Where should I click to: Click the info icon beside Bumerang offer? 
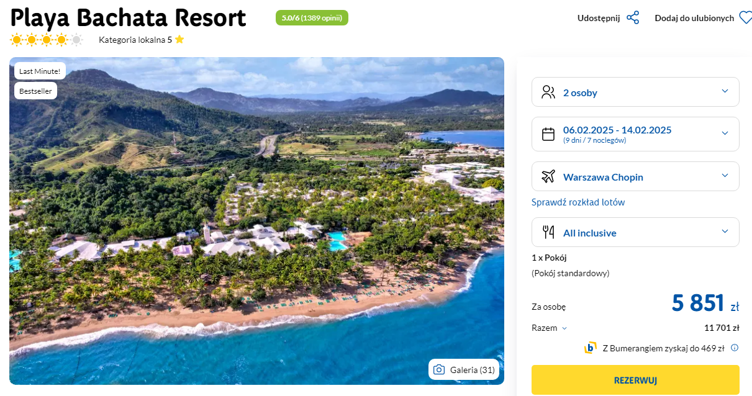735,348
